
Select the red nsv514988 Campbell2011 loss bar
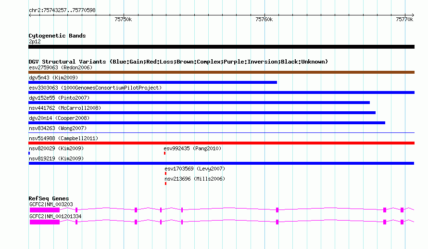(x=221, y=143)
